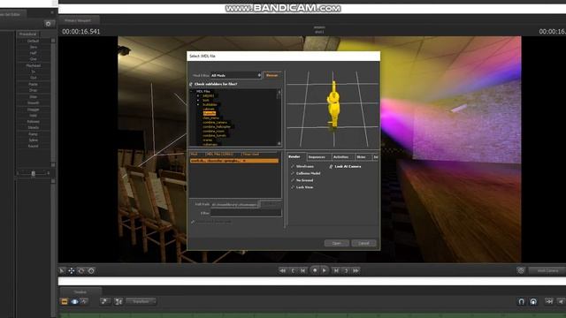566x318 pixels.
Task: Select the Spline preset
Action: pos(34,140)
